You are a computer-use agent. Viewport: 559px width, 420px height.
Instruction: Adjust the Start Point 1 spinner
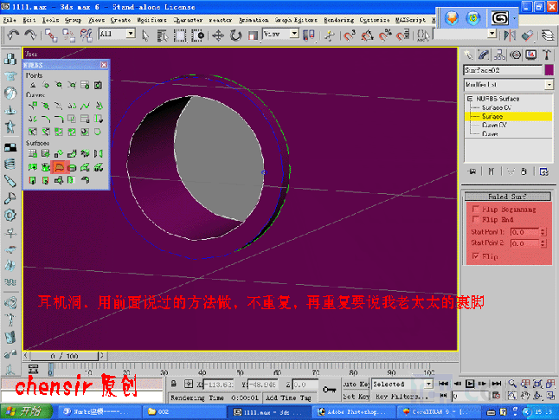[543, 232]
